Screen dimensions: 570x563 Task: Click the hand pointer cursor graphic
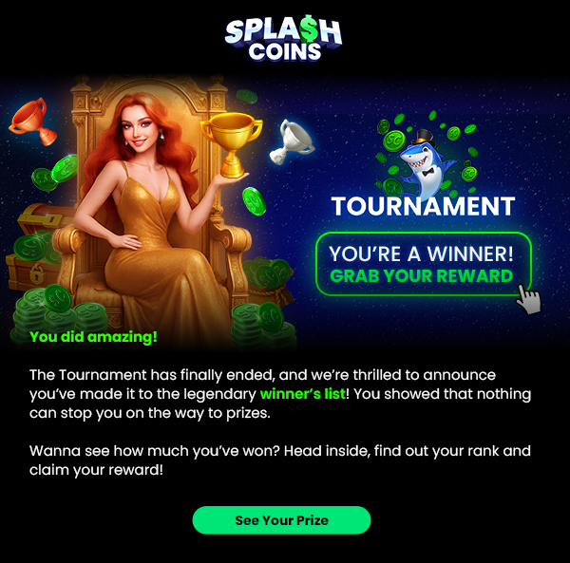tap(528, 300)
